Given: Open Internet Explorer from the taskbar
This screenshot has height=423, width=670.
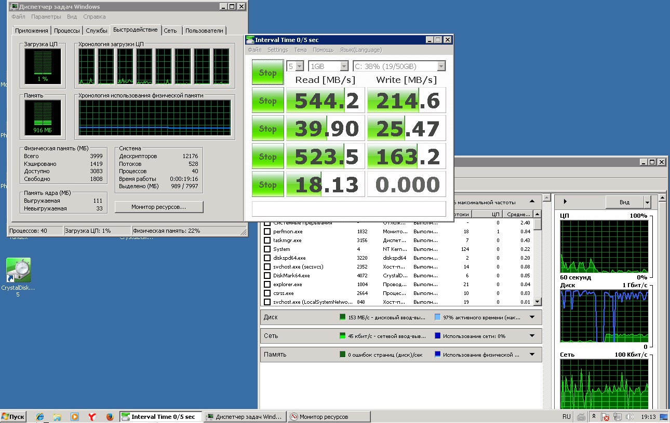Looking at the screenshot, I should pyautogui.click(x=40, y=417).
